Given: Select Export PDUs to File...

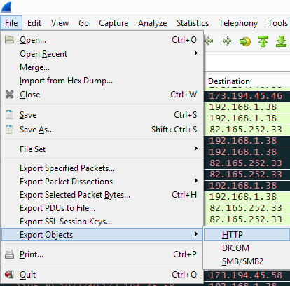Looking at the screenshot, I should pyautogui.click(x=102, y=208).
